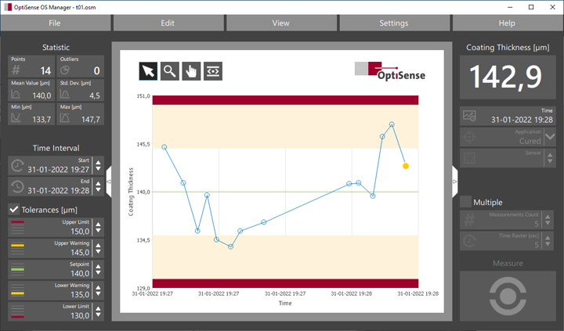Screen dimensions: 564x331
Task: Open the View menu
Action: [x=280, y=23]
